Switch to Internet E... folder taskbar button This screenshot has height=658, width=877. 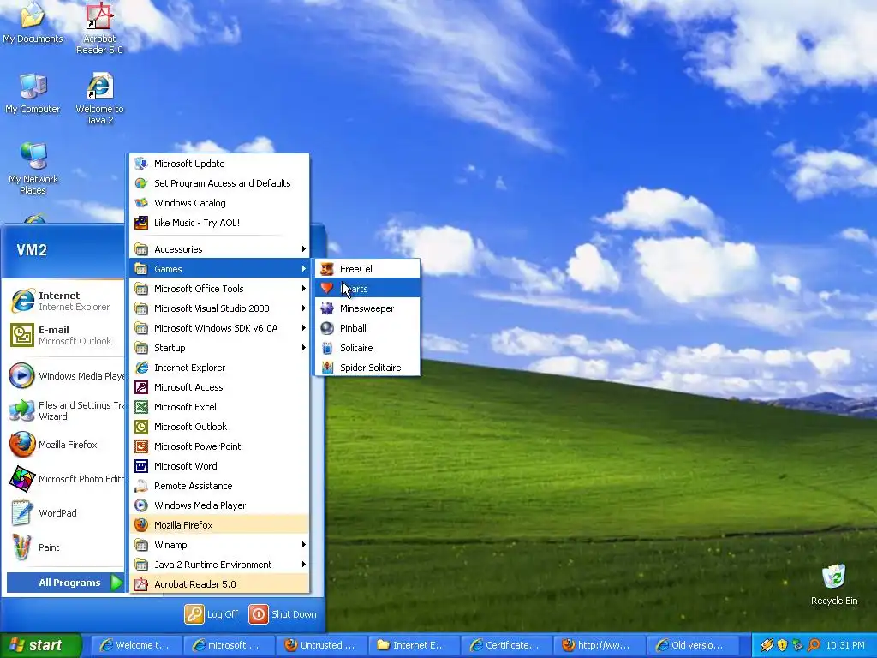point(414,646)
